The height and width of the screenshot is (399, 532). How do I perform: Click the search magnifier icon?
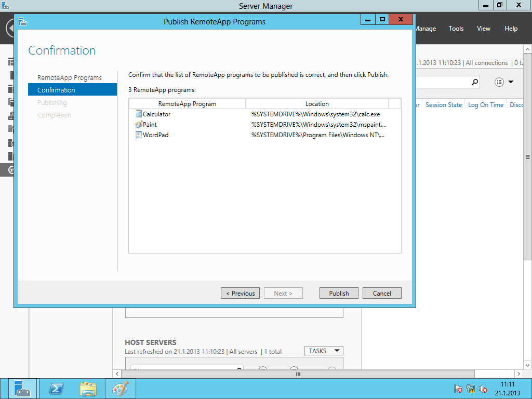coord(474,82)
